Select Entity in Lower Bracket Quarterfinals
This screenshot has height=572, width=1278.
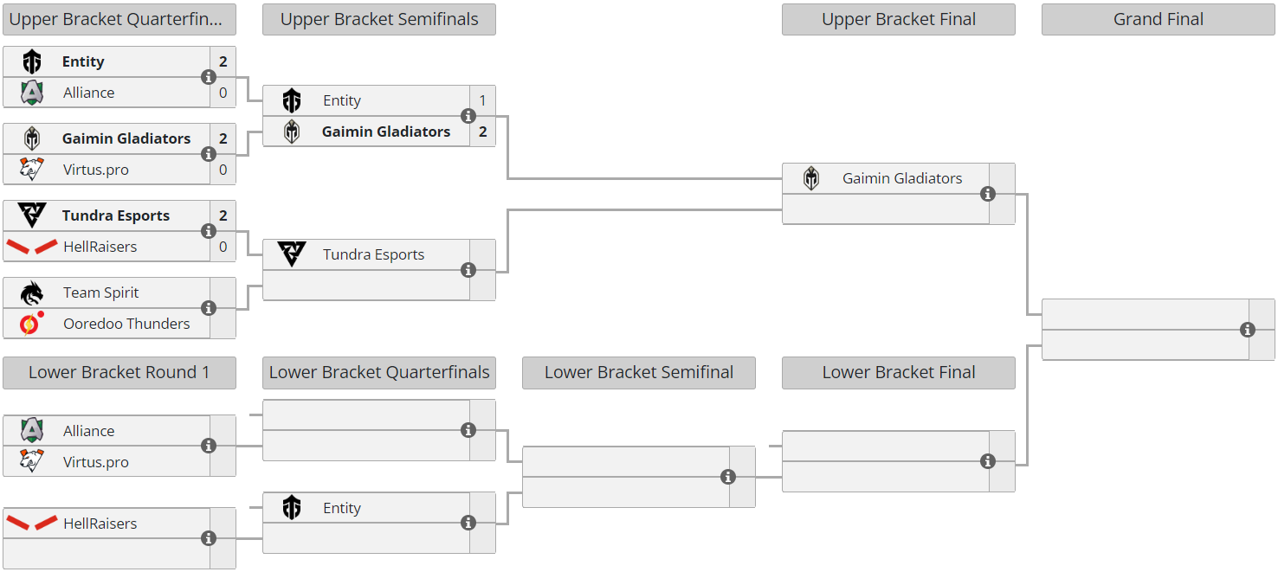342,508
